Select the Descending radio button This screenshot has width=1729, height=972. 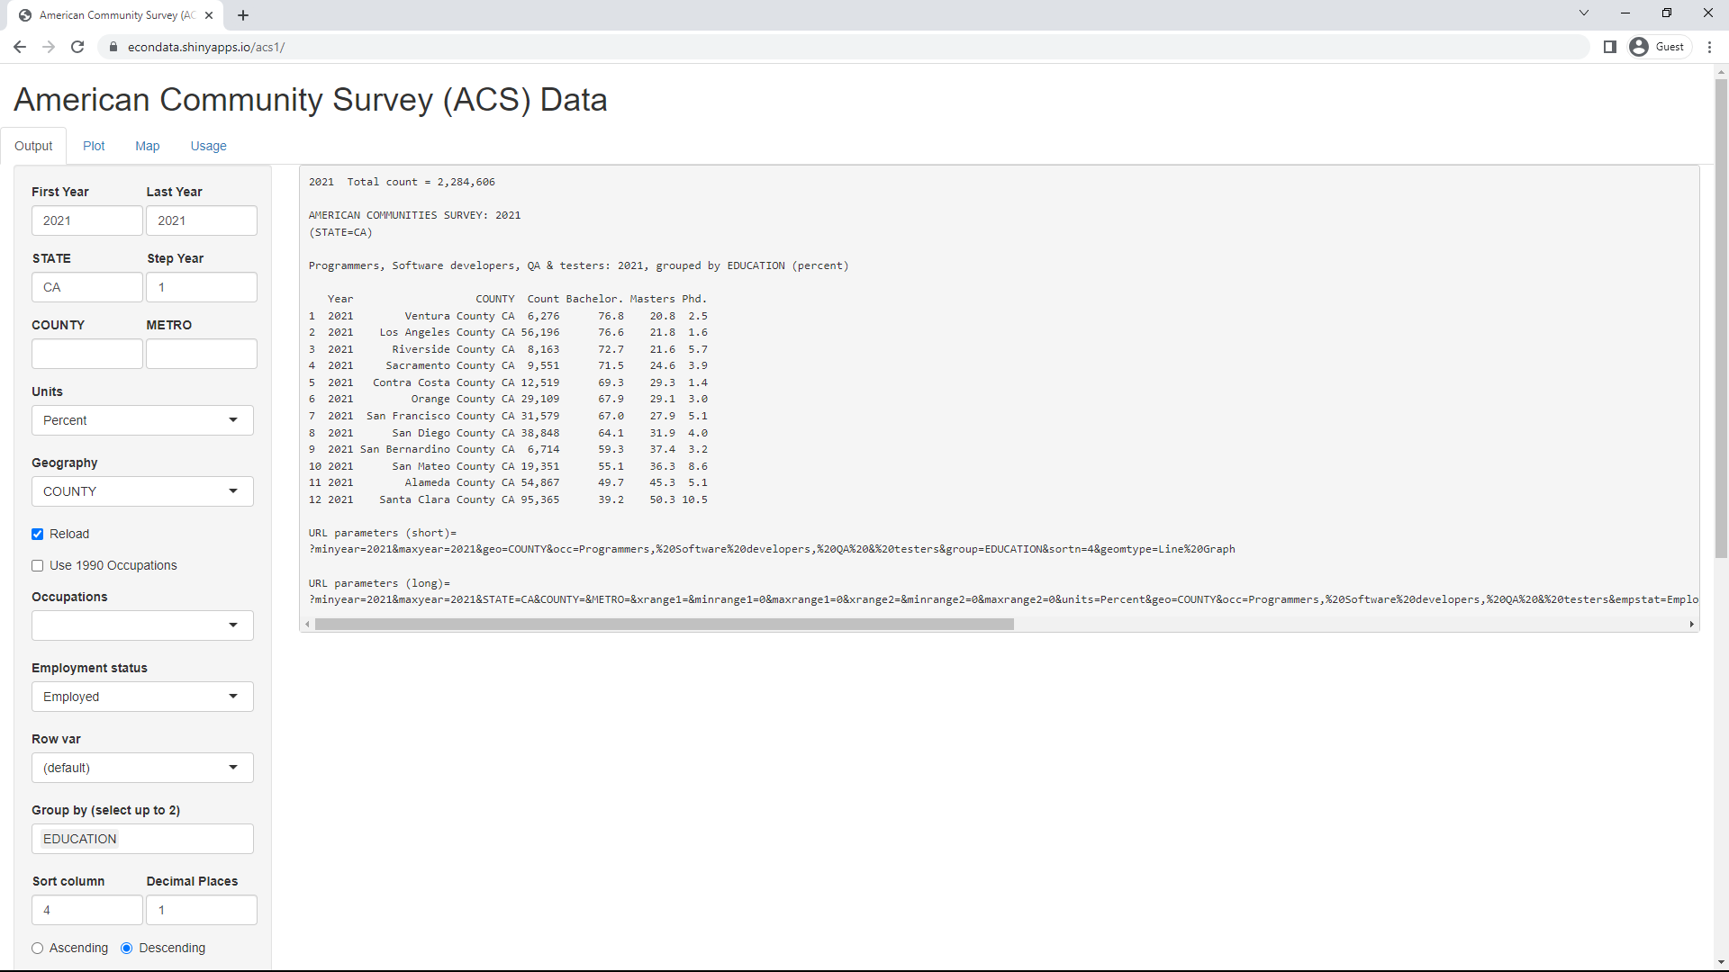click(x=127, y=947)
